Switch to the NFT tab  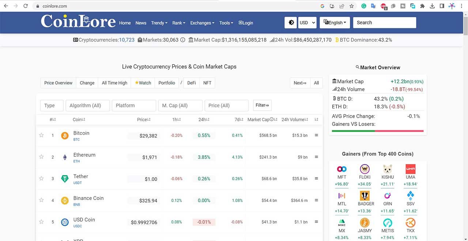point(207,83)
